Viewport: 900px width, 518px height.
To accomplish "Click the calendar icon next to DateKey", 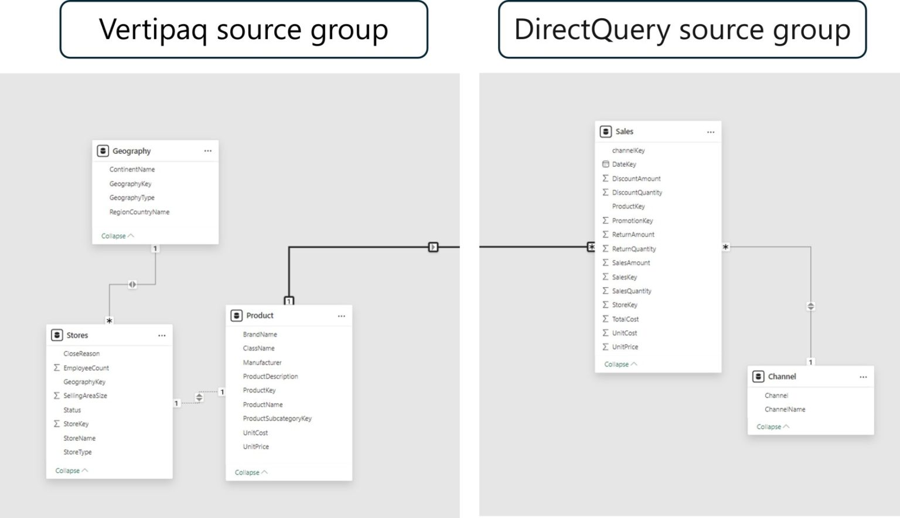I will click(606, 164).
